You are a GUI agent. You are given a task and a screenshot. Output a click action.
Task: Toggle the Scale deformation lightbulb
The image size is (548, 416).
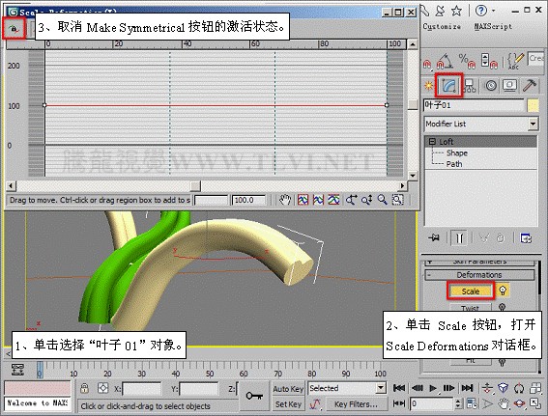[503, 291]
